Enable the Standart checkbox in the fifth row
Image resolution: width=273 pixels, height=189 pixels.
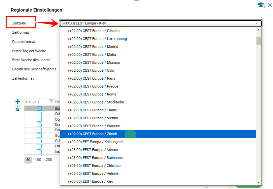pos(39,130)
